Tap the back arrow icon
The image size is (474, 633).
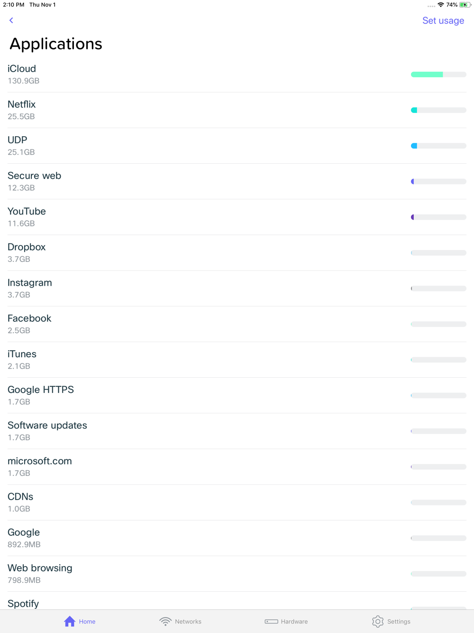click(11, 20)
